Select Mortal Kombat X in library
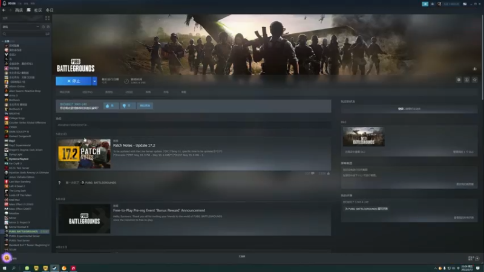The image size is (484, 272). click(x=19, y=227)
